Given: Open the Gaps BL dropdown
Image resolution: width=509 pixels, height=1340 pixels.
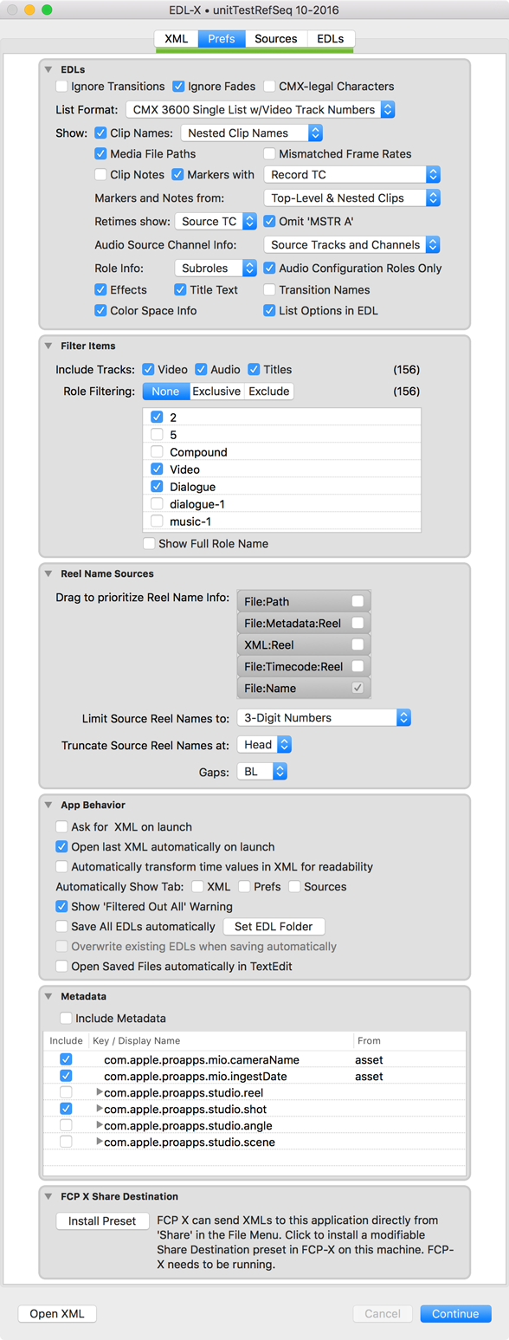Looking at the screenshot, I should point(262,771).
